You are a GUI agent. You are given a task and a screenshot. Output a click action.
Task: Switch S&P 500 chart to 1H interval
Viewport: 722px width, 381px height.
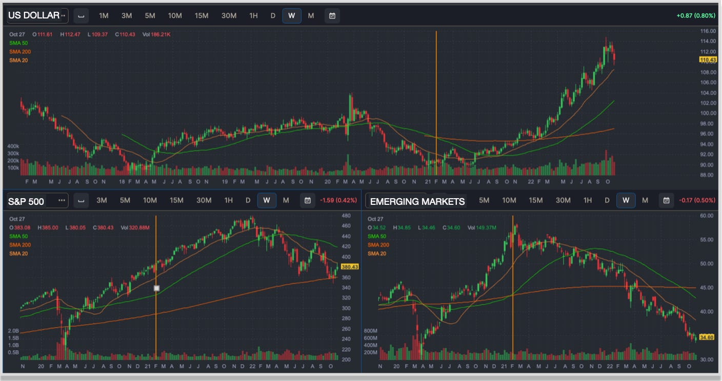229,200
